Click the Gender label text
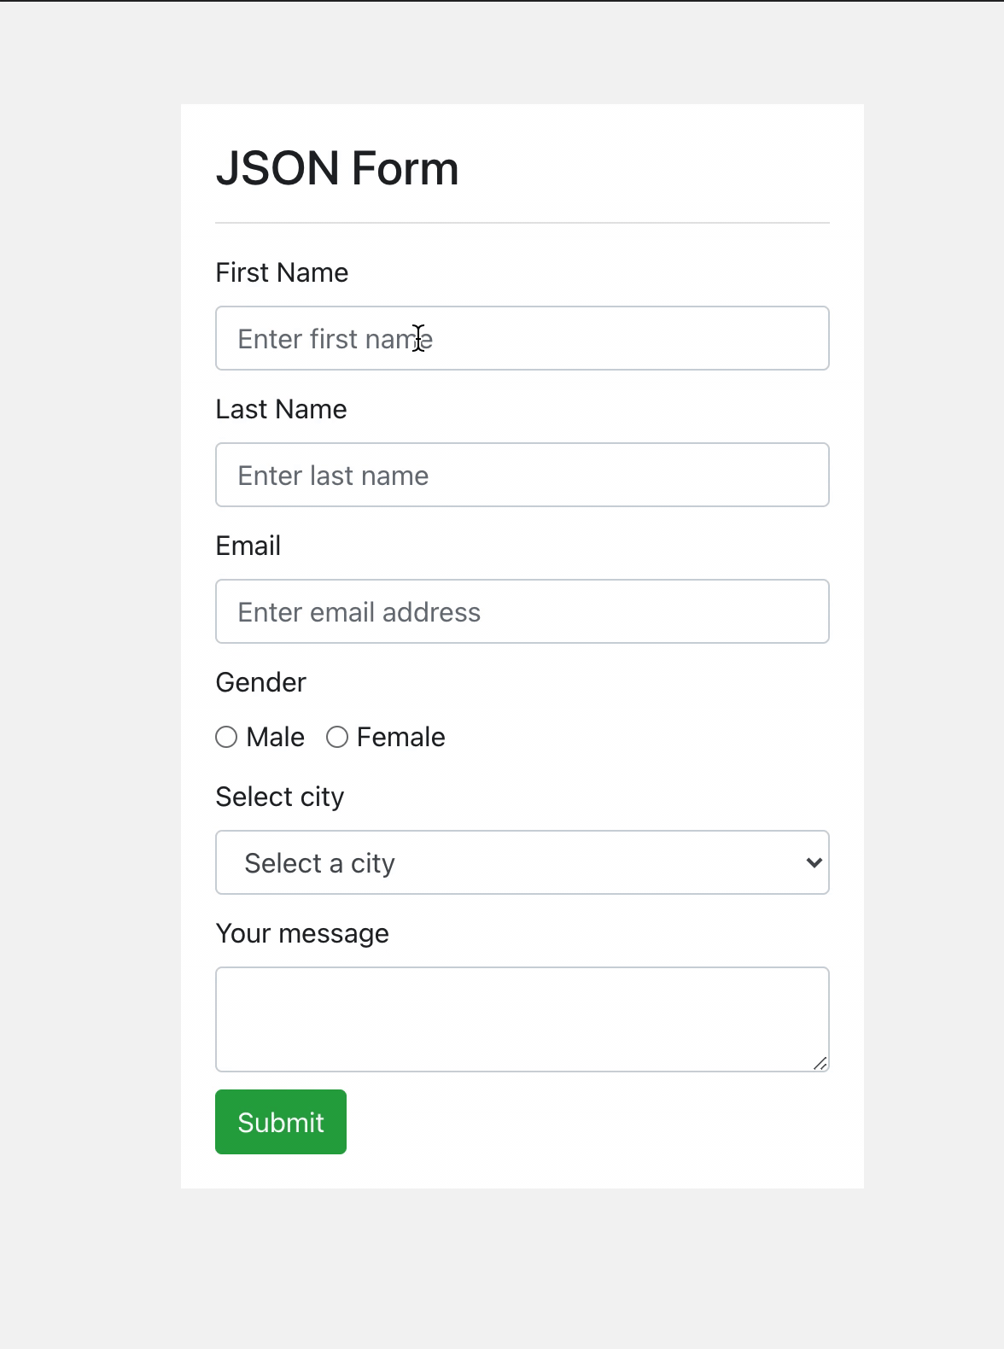Image resolution: width=1004 pixels, height=1349 pixels. (260, 682)
